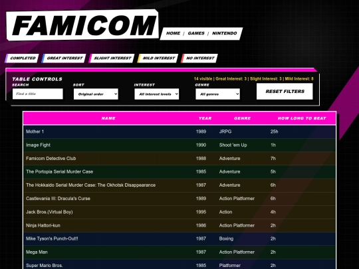The image size is (359, 269).
Task: Toggle the SLIGHT INTEREST legend chip
Action: [112, 58]
